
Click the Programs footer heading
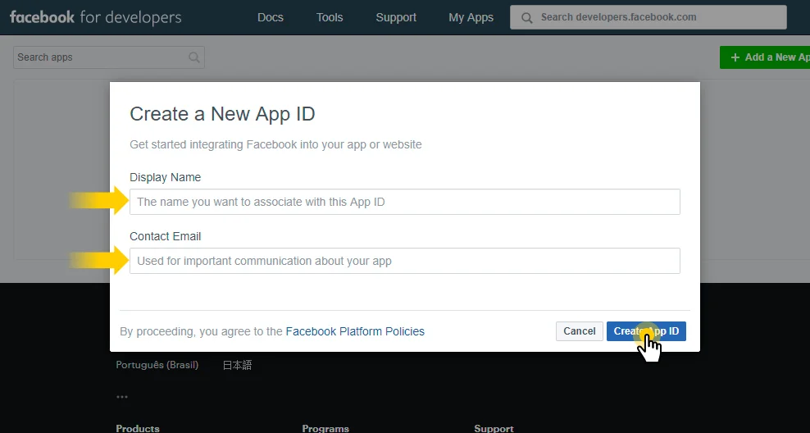(325, 428)
